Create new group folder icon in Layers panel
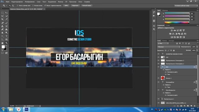 pos(188,106)
